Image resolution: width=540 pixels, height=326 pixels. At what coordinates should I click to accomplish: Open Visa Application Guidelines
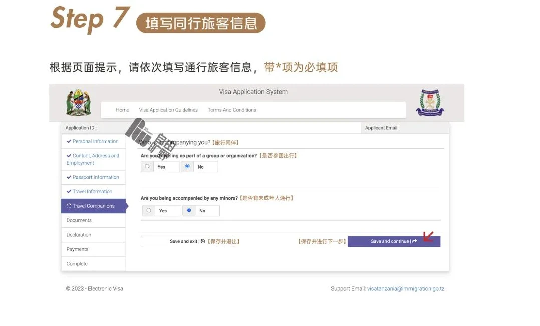pos(168,110)
